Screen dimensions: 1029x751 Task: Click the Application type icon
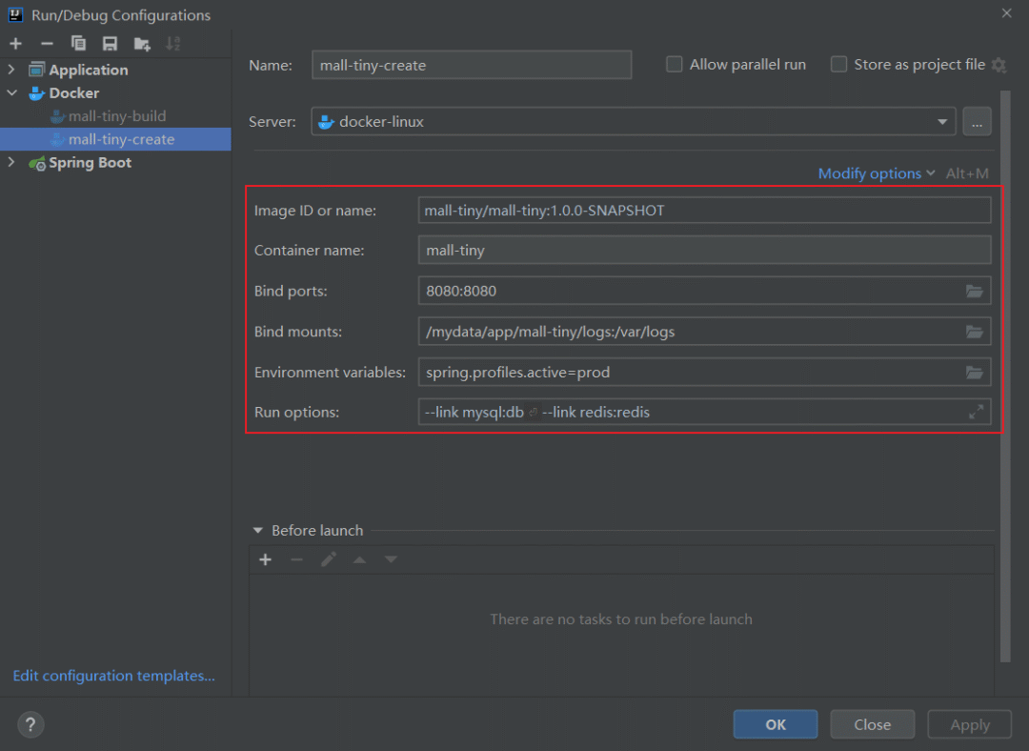[37, 70]
